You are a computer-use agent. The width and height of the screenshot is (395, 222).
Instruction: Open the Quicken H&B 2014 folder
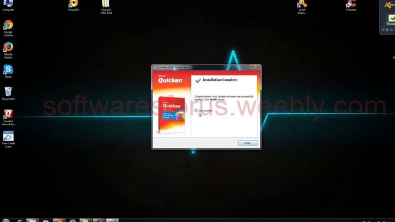[106, 7]
